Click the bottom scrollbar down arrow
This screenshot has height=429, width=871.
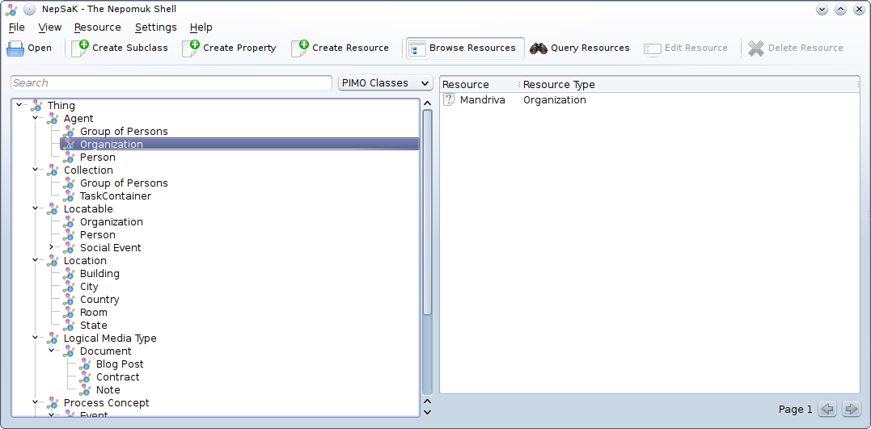point(427,412)
